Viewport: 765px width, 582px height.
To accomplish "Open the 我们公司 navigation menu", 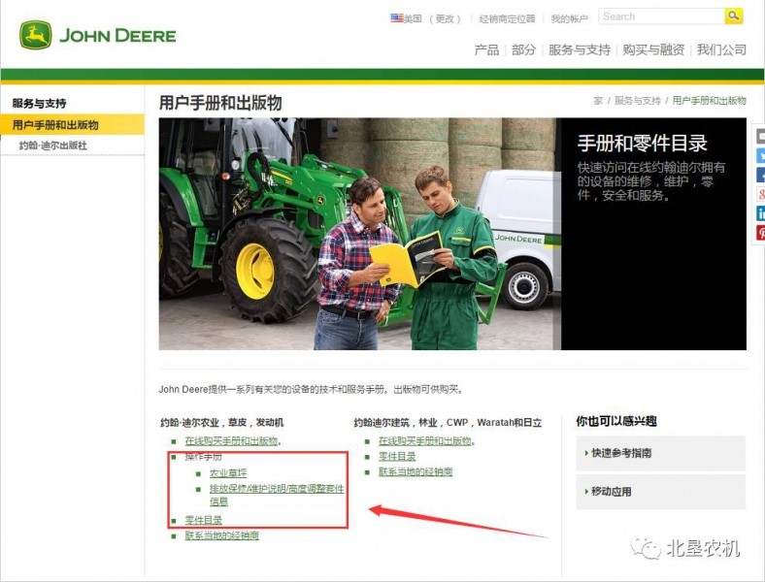I will coord(721,49).
